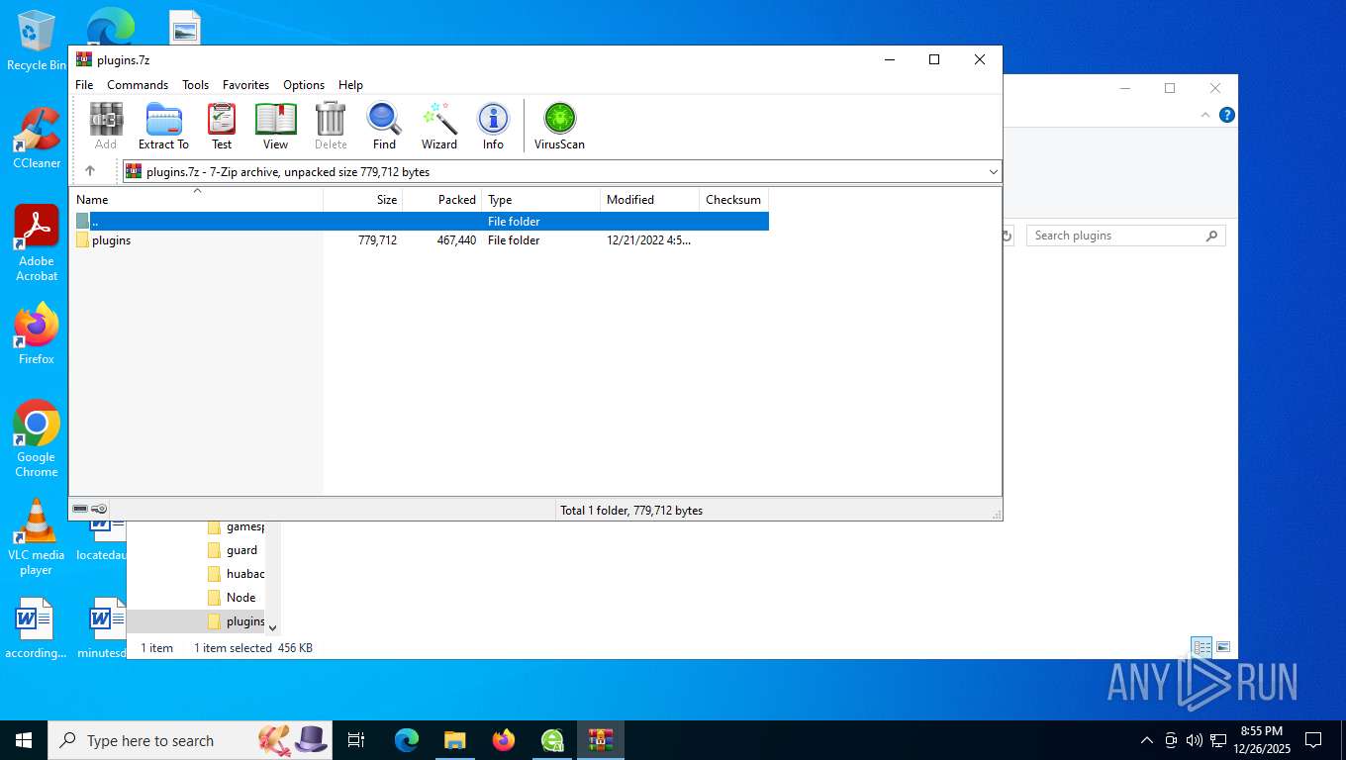This screenshot has width=1346, height=760.
Task: Sort by the Size column header
Action: (x=363, y=200)
